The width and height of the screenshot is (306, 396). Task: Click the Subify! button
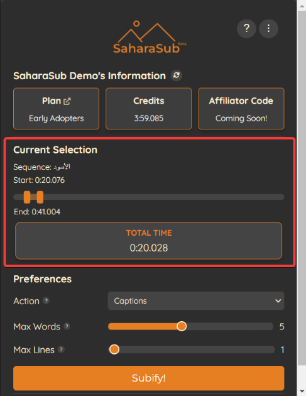coord(149,378)
